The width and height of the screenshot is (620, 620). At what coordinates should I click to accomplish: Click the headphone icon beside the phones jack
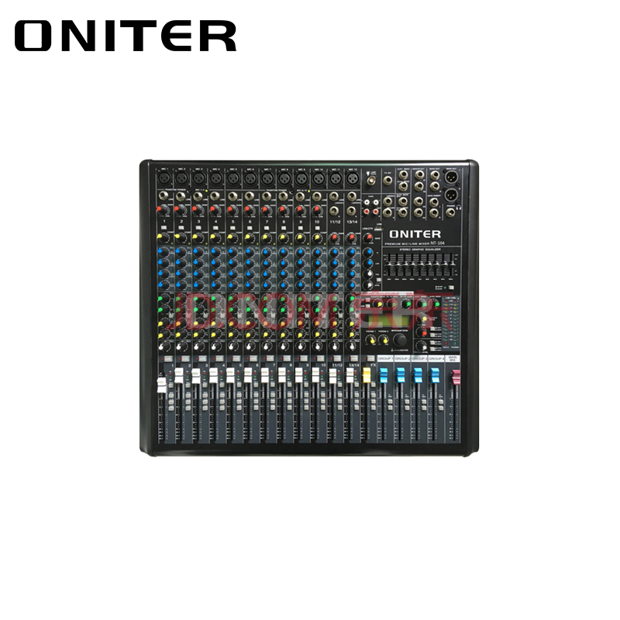point(459,207)
